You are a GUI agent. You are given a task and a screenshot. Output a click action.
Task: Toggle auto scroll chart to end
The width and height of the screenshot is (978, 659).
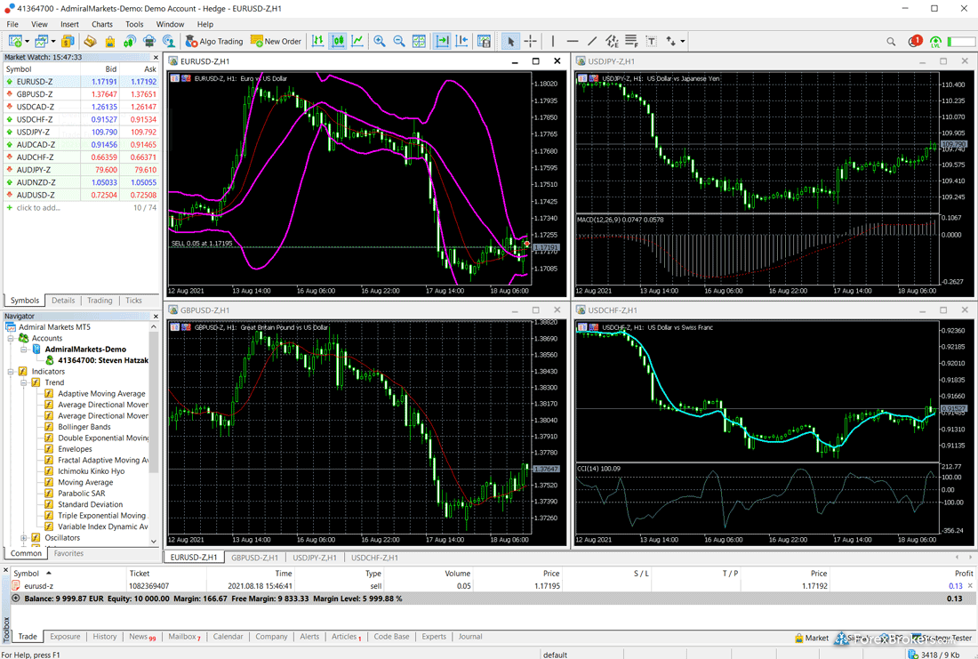coord(442,41)
